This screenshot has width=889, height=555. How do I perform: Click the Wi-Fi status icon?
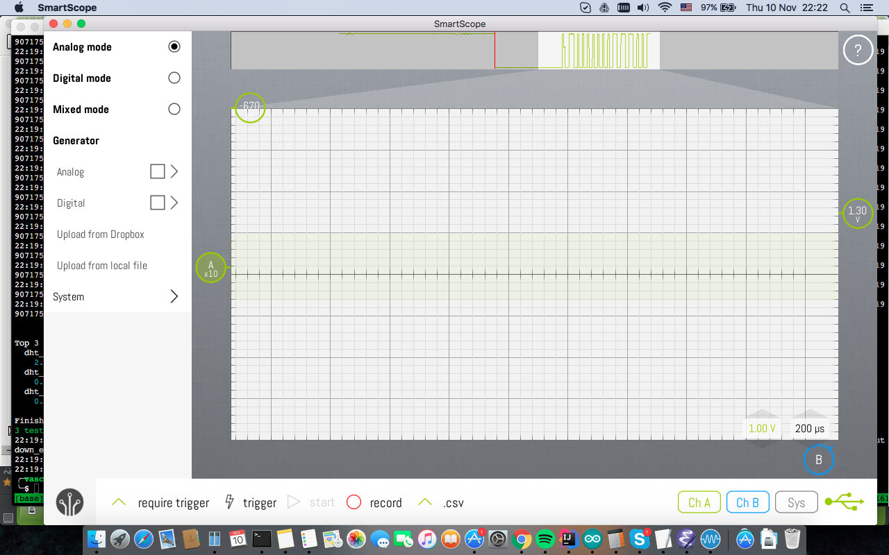click(665, 8)
